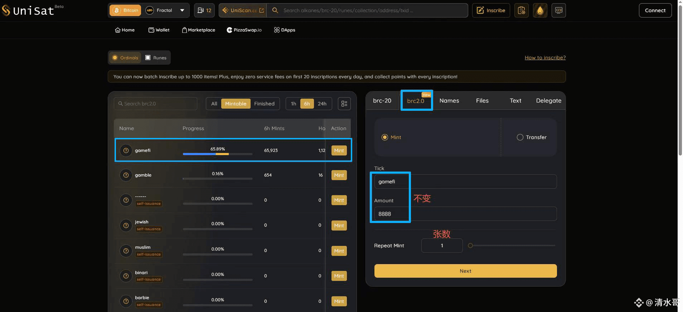Click the Tick input field
The height and width of the screenshot is (312, 683).
pos(465,182)
